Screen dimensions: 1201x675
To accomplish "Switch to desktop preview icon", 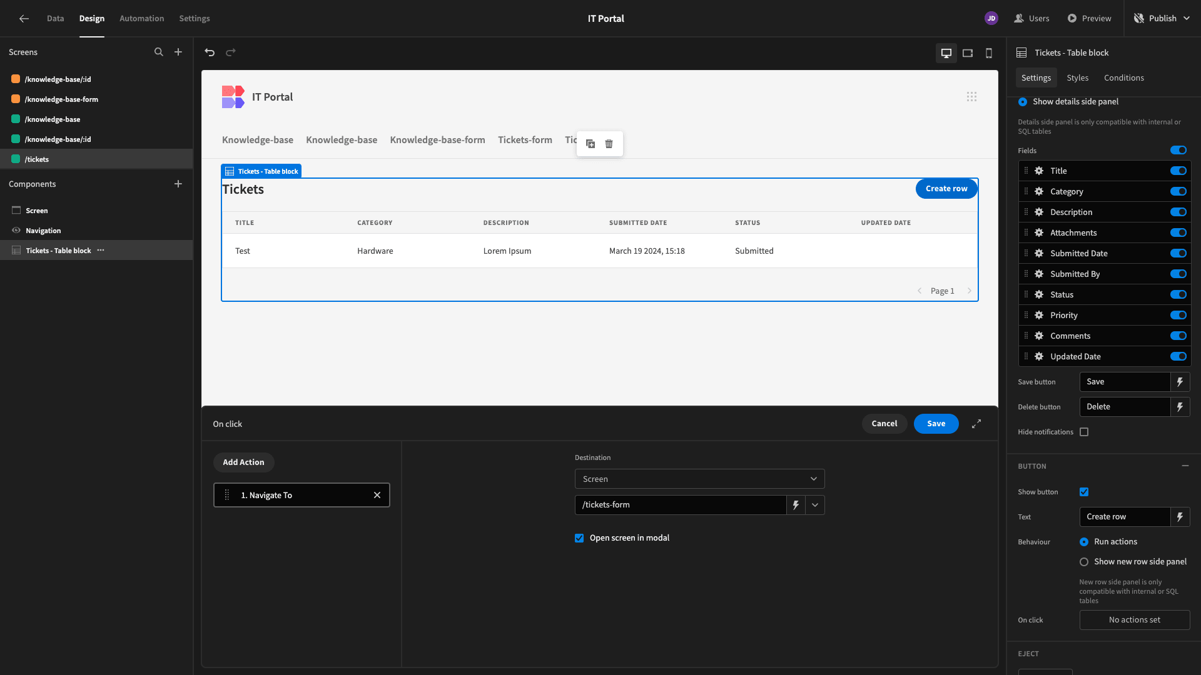I will (x=946, y=53).
